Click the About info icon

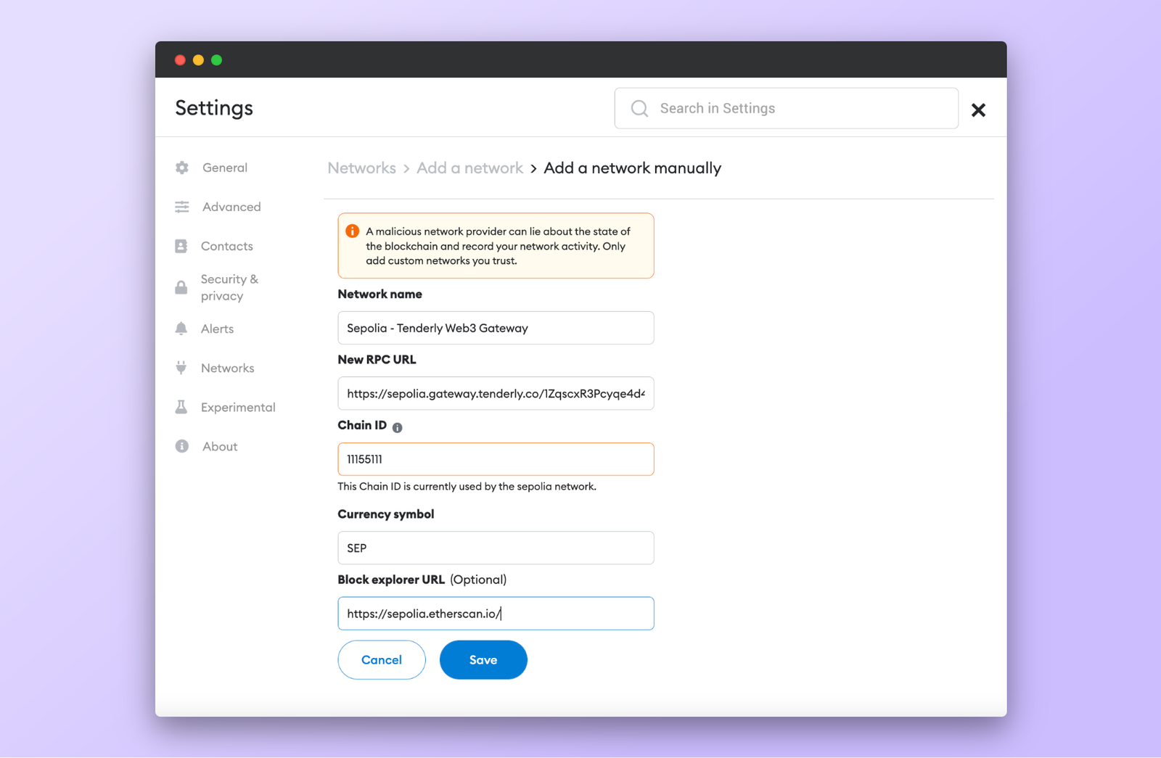coord(181,446)
